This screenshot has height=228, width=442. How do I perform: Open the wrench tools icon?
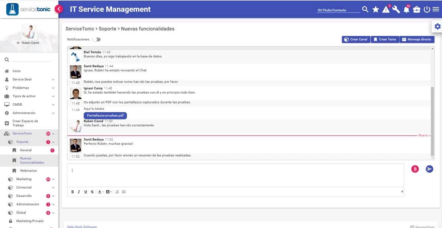pyautogui.click(x=396, y=10)
